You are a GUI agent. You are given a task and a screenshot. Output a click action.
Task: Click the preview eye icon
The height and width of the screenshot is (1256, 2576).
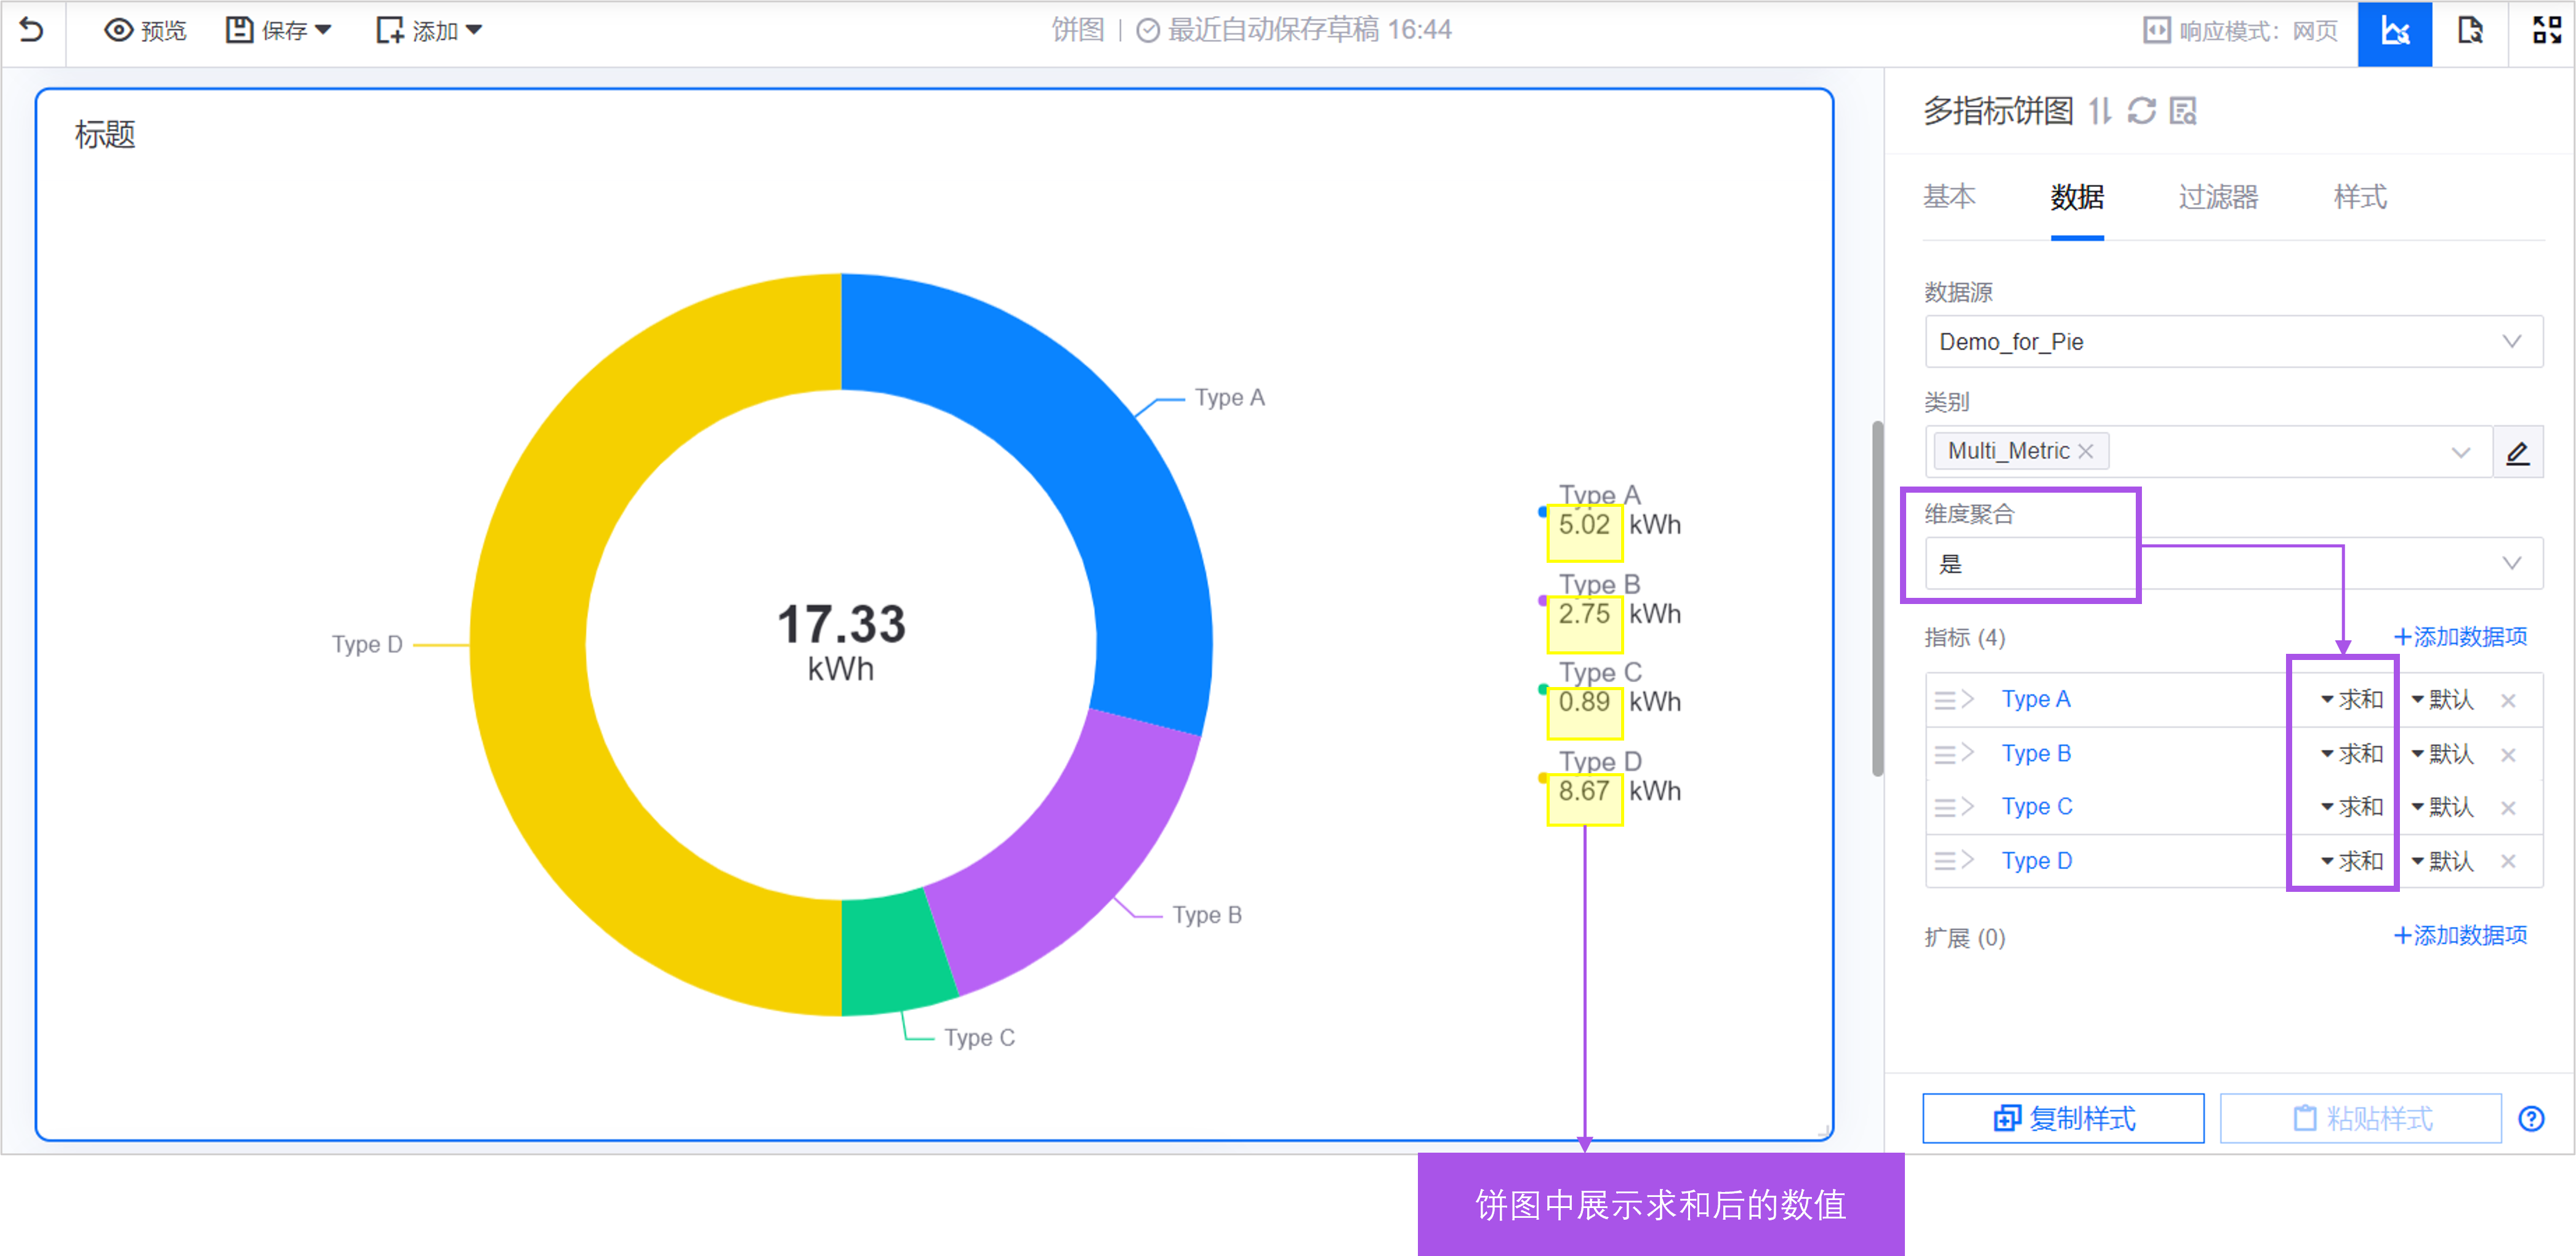[x=119, y=30]
